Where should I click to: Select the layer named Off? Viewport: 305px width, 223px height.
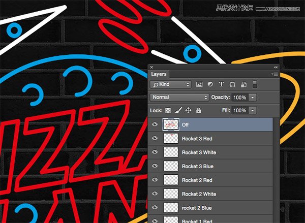[185, 125]
